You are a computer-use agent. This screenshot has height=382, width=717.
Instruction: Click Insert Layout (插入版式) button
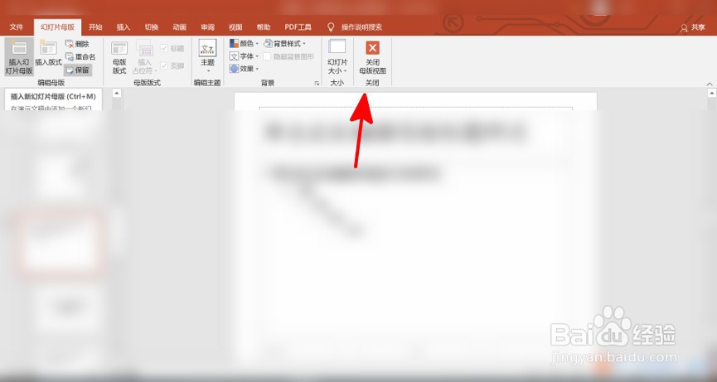pyautogui.click(x=48, y=54)
